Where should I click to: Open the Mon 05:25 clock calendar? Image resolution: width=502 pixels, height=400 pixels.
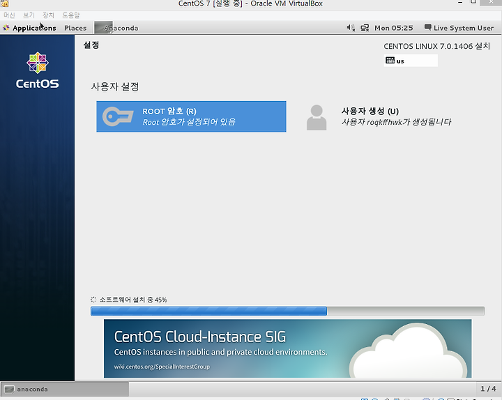tap(393, 28)
